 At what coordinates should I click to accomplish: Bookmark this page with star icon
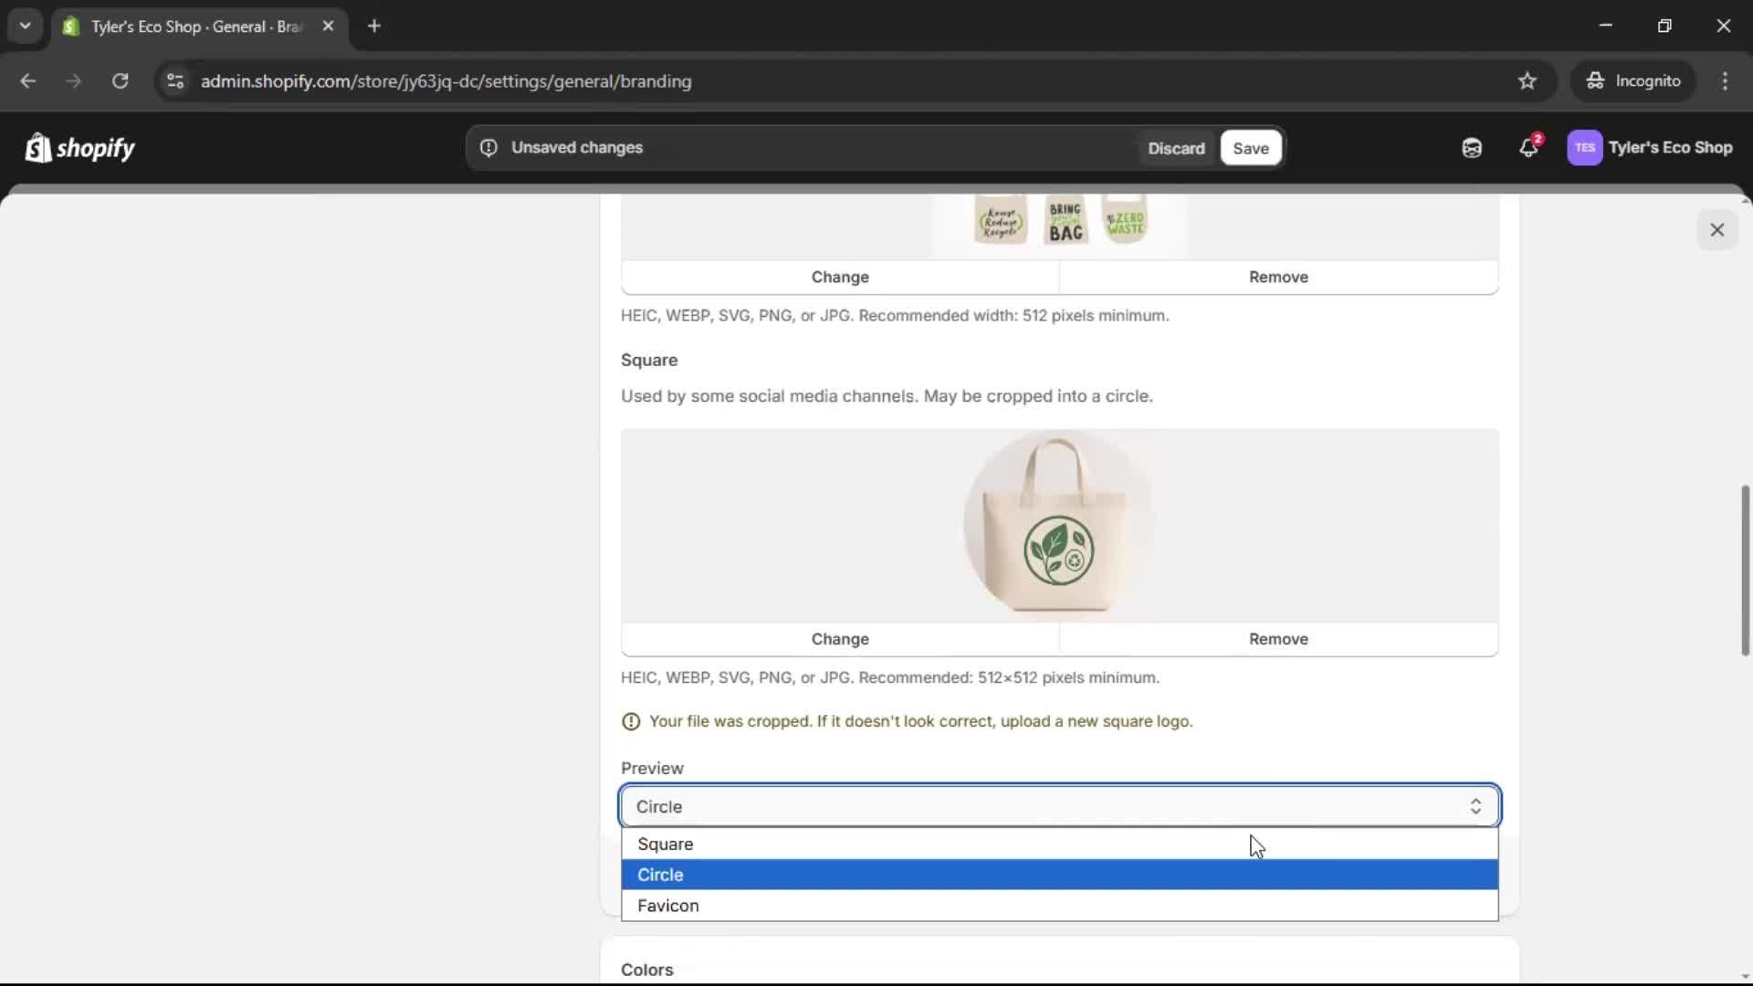(1527, 81)
